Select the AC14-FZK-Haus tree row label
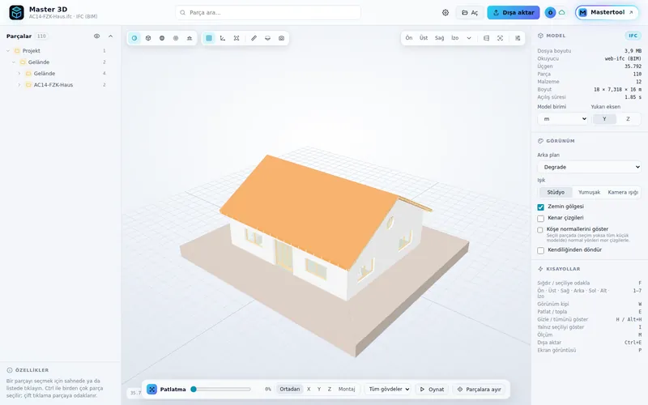Image resolution: width=648 pixels, height=405 pixels. (53, 85)
